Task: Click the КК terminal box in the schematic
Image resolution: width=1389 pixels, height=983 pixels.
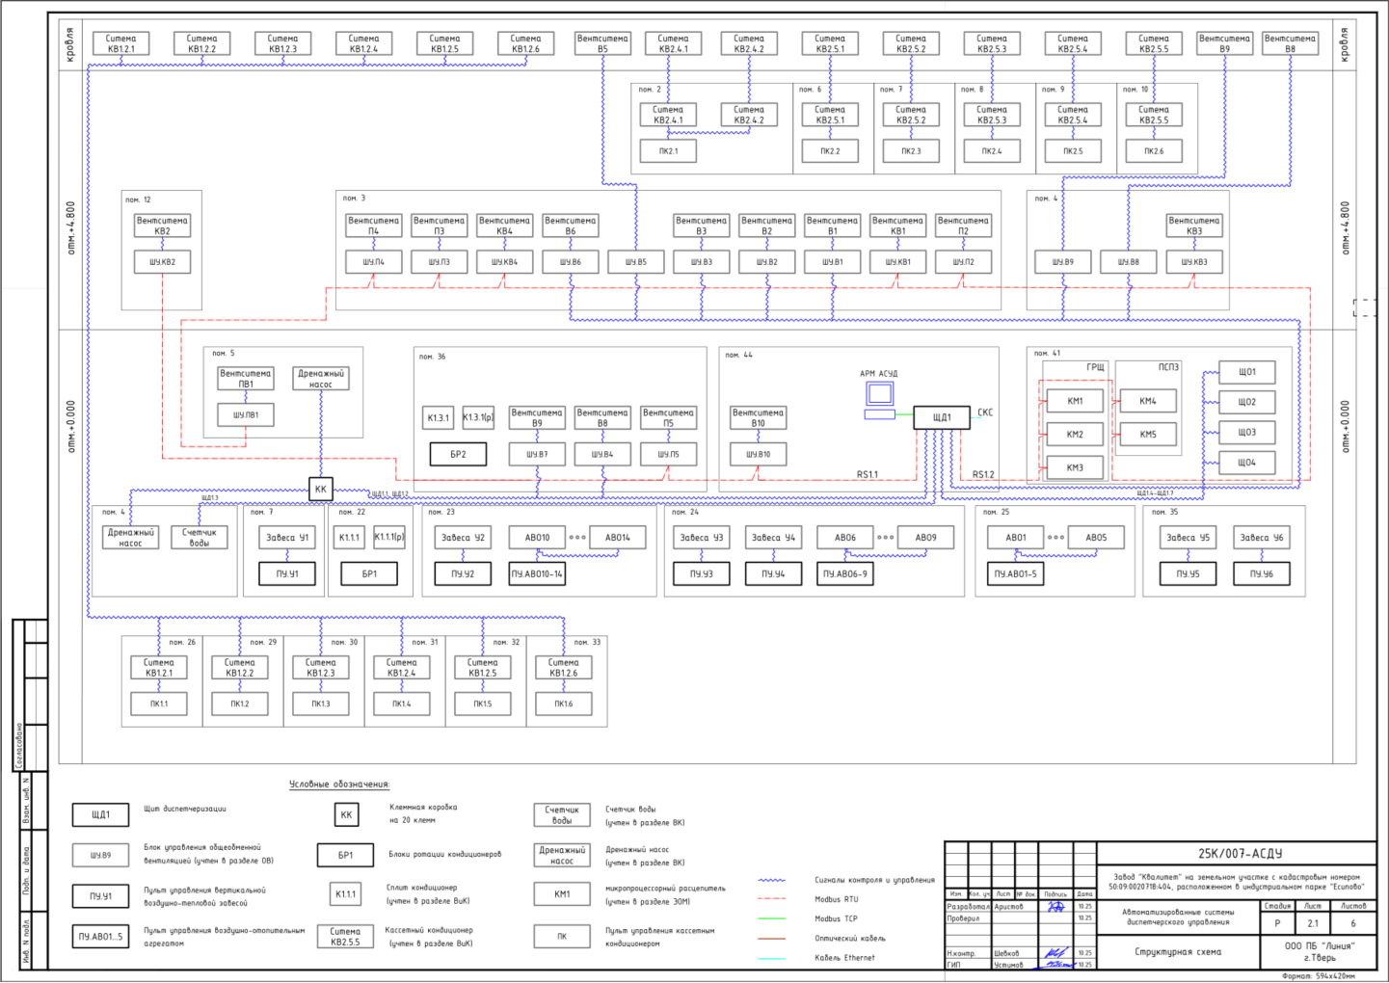Action: 321,490
